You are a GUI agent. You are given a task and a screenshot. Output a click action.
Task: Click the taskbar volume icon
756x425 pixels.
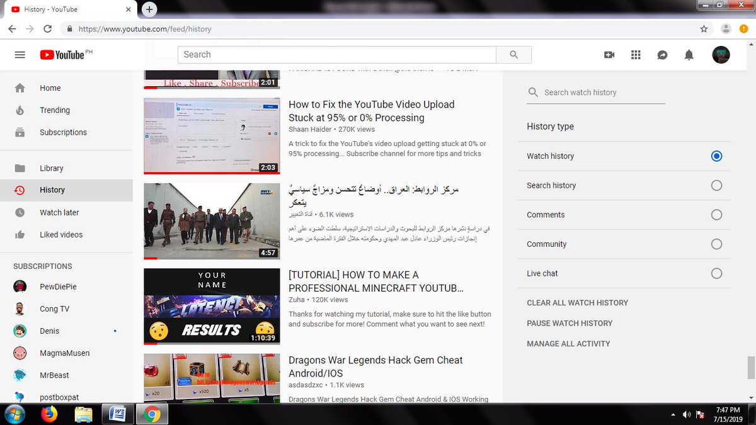pyautogui.click(x=686, y=415)
